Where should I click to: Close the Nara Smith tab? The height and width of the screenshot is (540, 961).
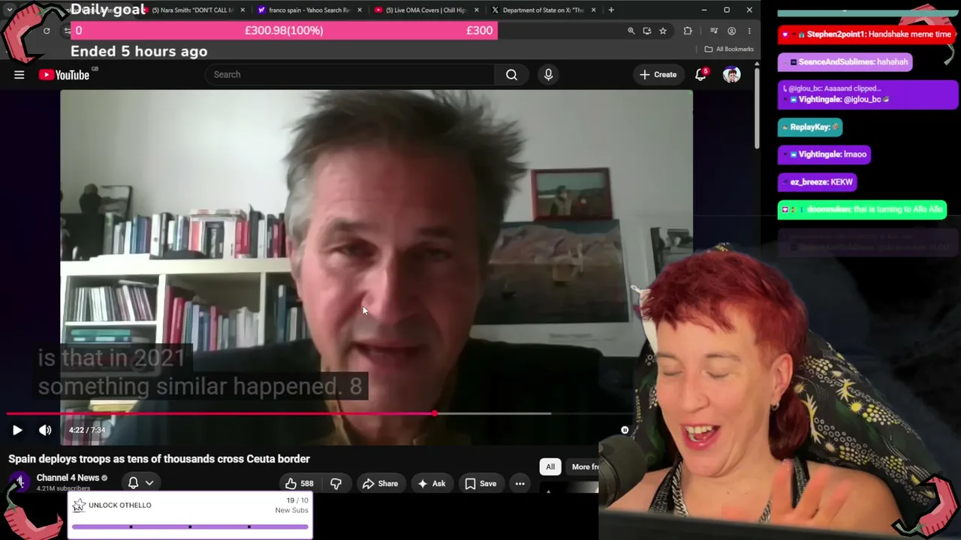click(x=243, y=10)
